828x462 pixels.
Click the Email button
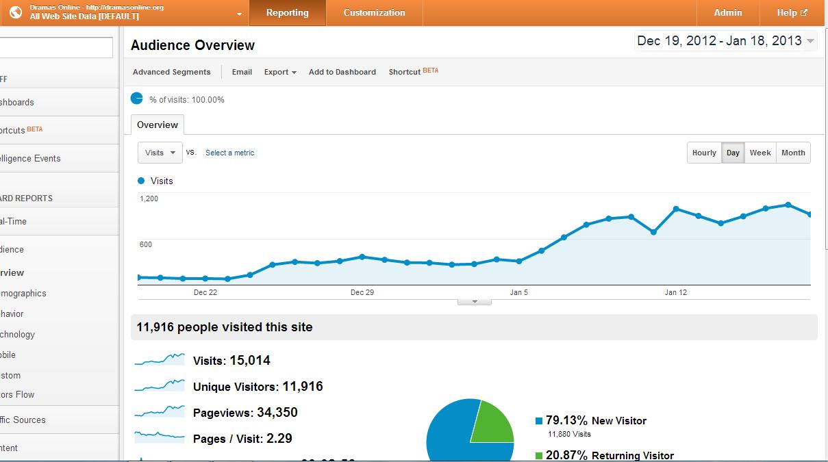[x=242, y=72]
